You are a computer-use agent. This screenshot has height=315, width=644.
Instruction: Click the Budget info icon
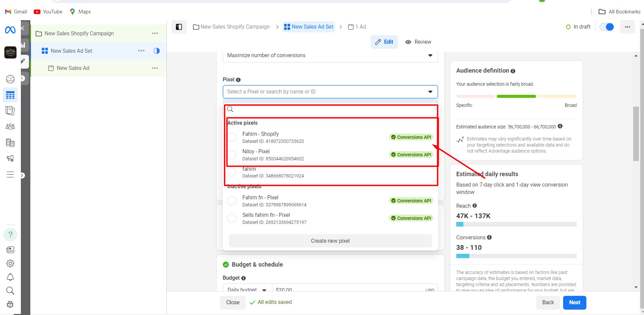(243, 278)
